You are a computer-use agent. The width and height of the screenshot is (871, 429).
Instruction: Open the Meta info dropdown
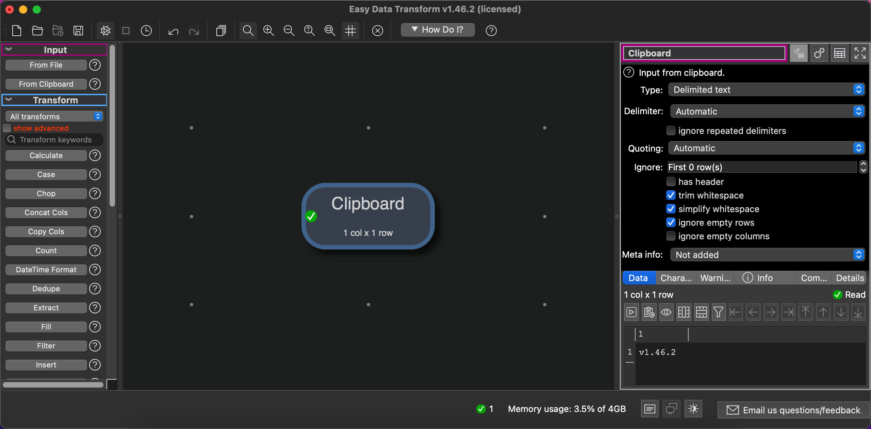tap(767, 255)
